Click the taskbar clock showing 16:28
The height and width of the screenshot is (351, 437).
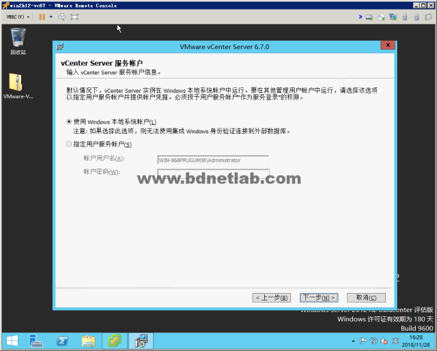(416, 341)
